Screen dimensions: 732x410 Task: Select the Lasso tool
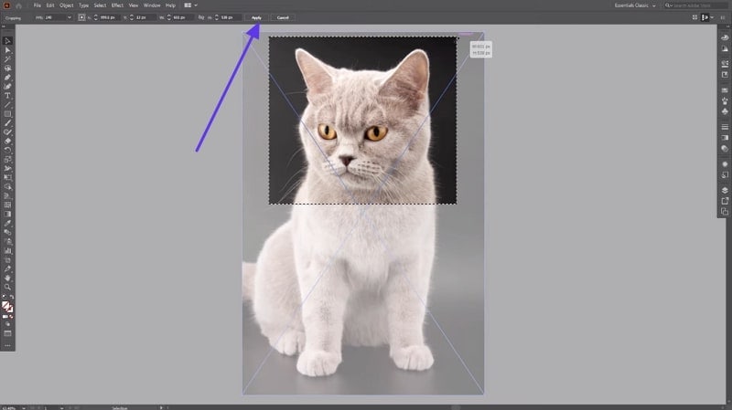pos(7,68)
